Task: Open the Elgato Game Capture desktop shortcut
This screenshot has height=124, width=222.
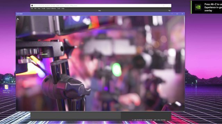Action: point(6,89)
